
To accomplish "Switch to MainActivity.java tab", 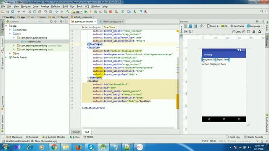I will coord(111,21).
